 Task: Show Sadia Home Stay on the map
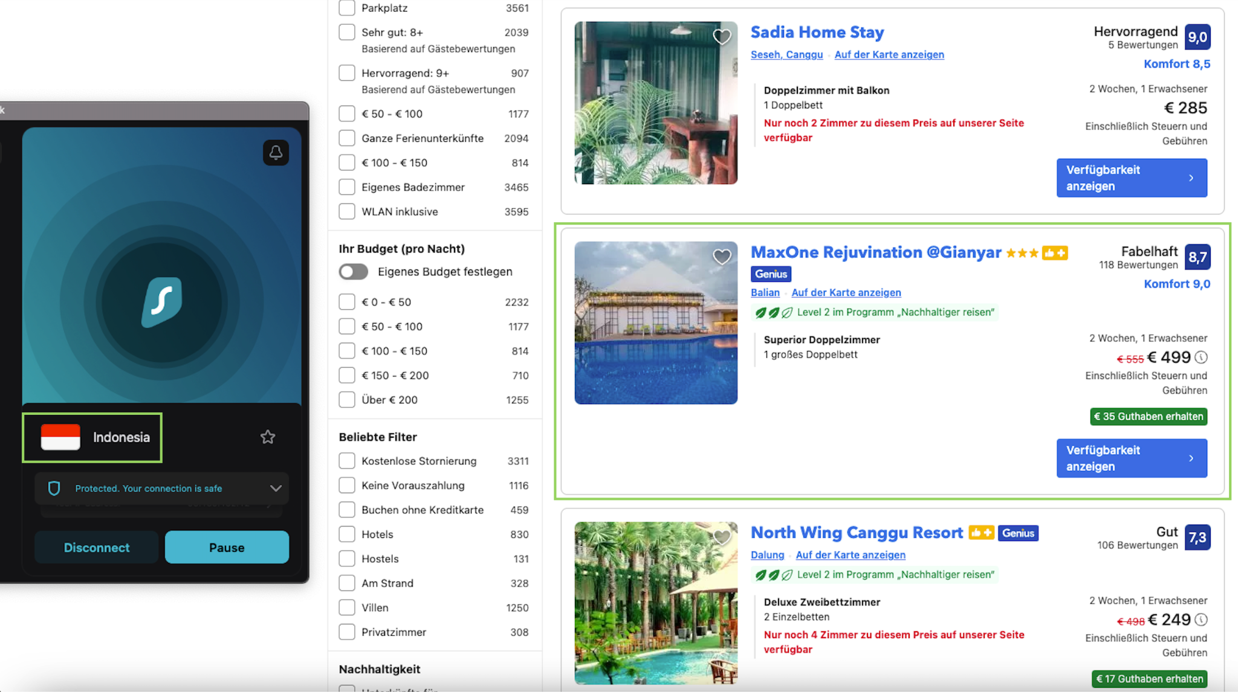[x=889, y=54]
